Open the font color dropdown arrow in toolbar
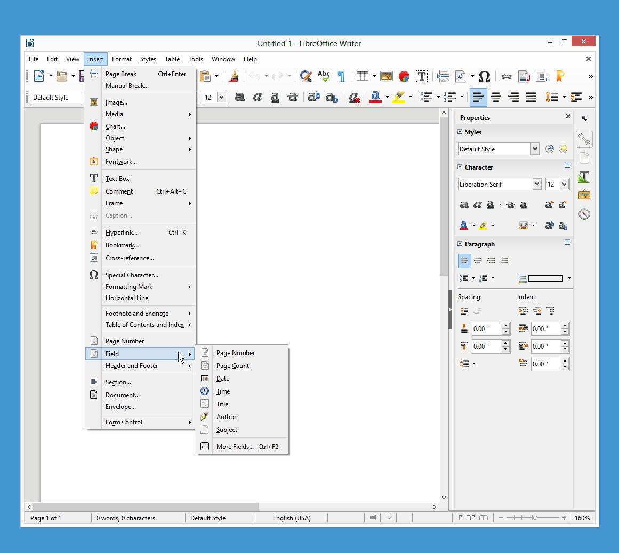This screenshot has width=619, height=553. pos(387,97)
